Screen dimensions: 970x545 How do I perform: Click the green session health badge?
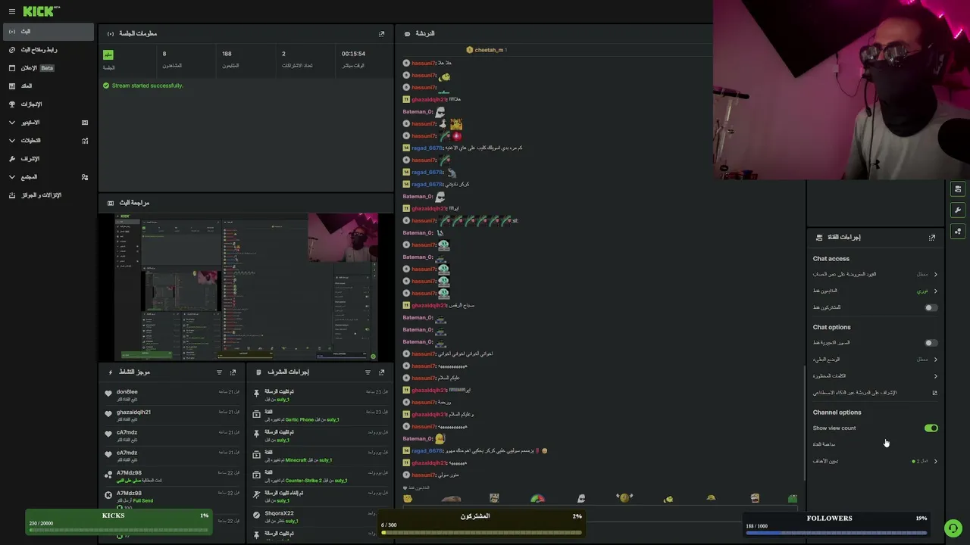coord(108,54)
